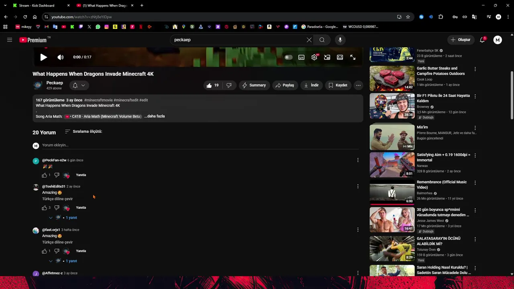Dislike the video thumbs down
514x289 pixels.
[x=229, y=85]
